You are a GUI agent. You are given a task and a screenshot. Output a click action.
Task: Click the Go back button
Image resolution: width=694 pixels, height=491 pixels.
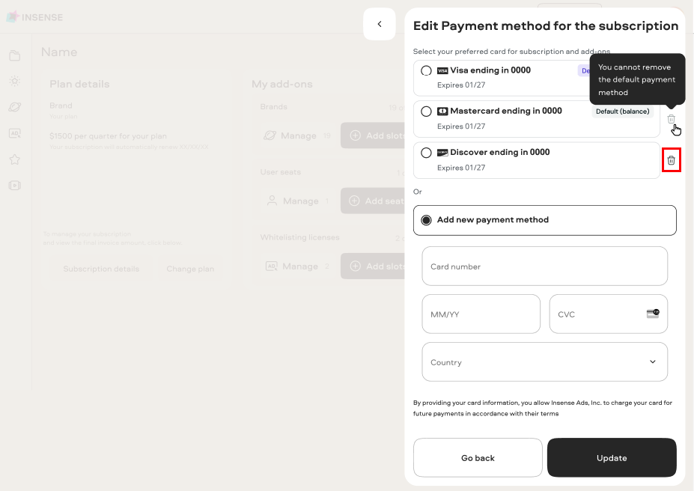point(478,458)
